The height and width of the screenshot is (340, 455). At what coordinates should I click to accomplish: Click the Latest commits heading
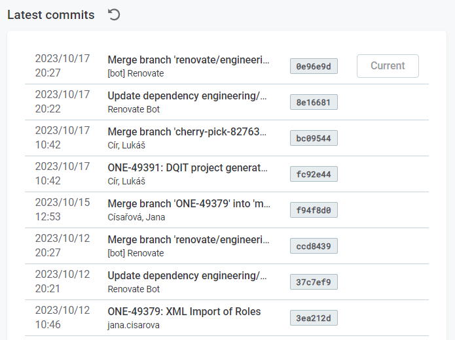(x=51, y=15)
